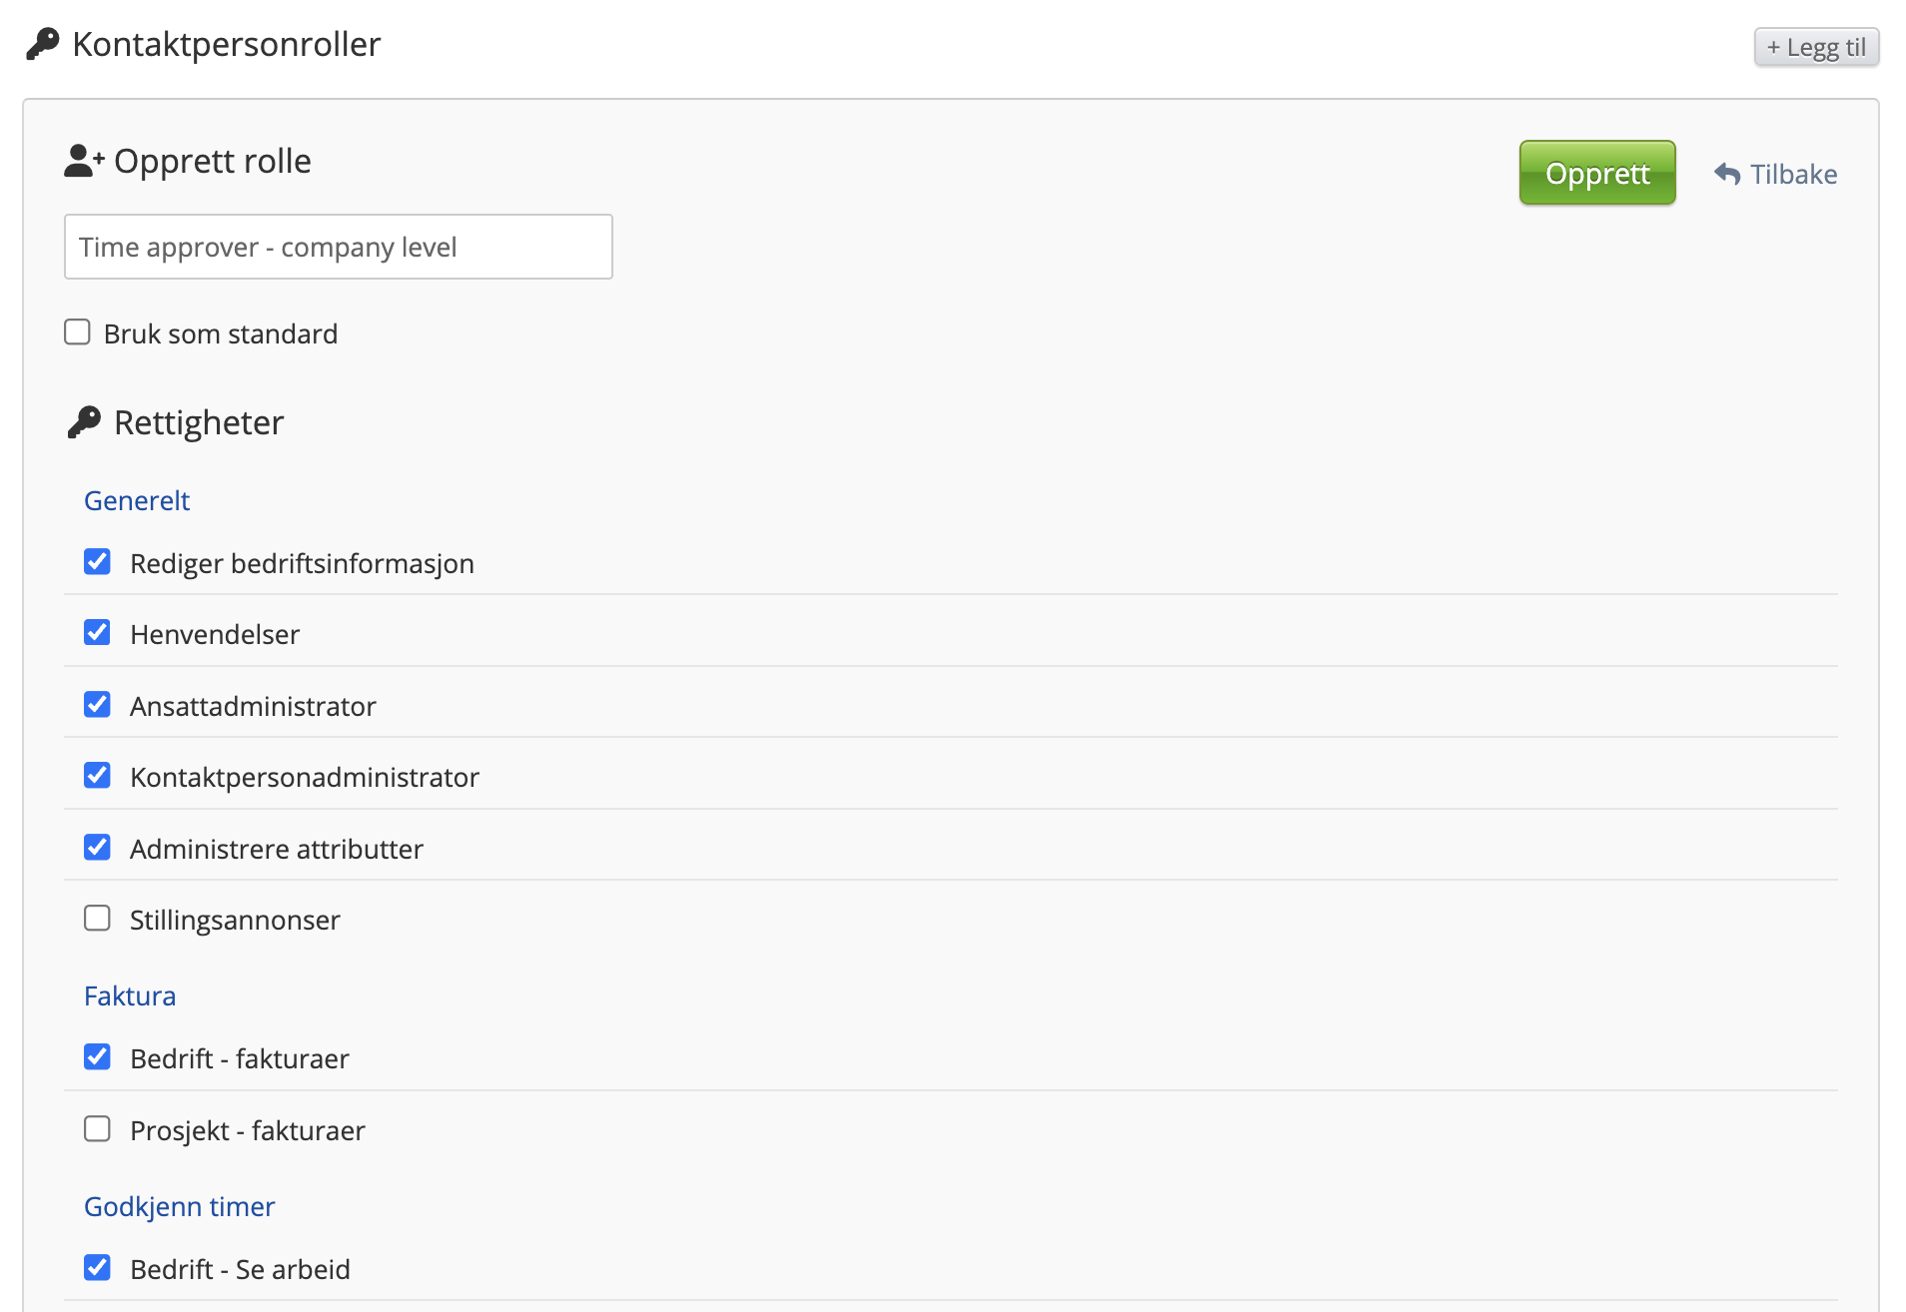
Task: Click the add-user icon beside Opprett rolle
Action: [84, 161]
